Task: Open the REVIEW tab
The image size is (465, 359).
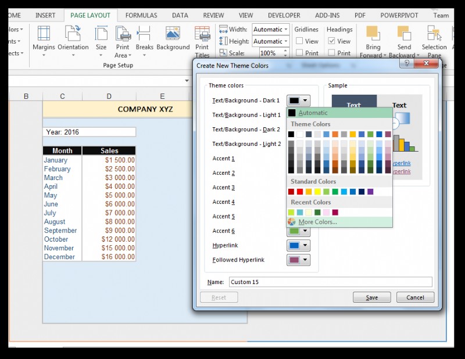Action: [x=213, y=15]
